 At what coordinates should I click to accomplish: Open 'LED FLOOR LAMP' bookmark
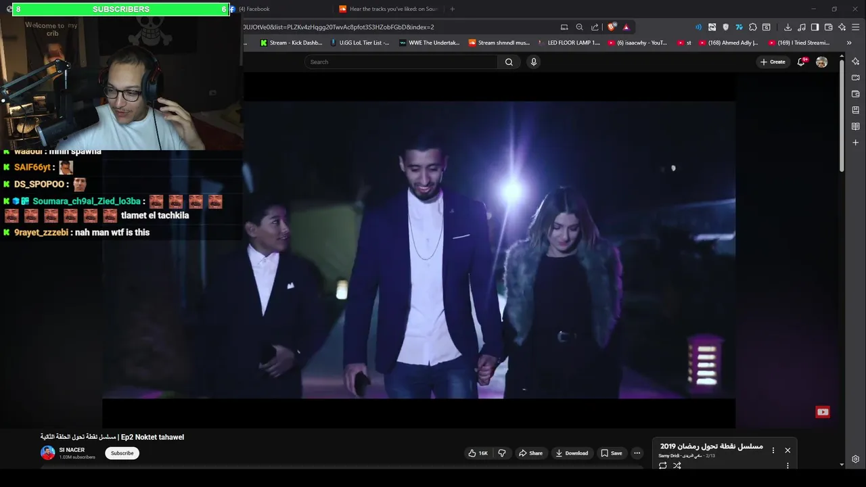[x=569, y=43]
